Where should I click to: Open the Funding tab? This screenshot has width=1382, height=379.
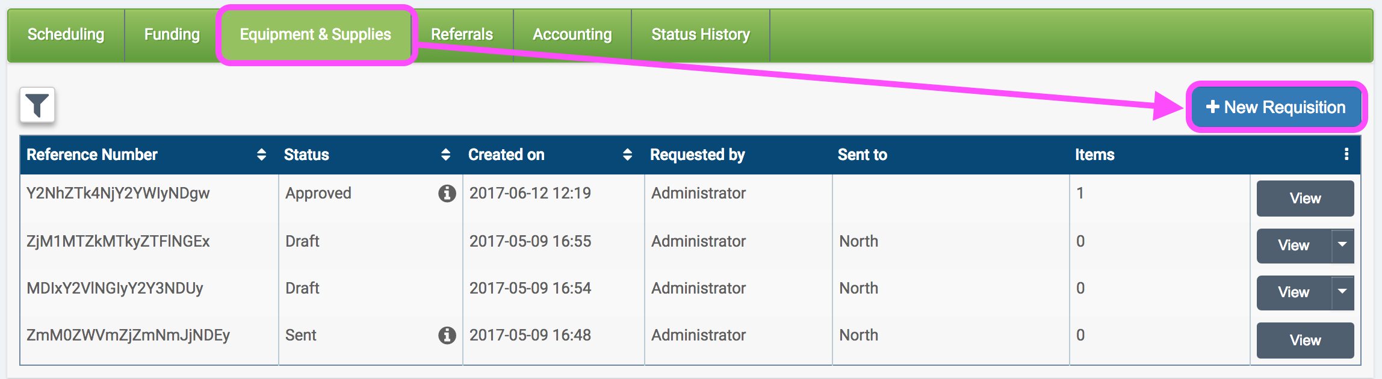(x=172, y=35)
